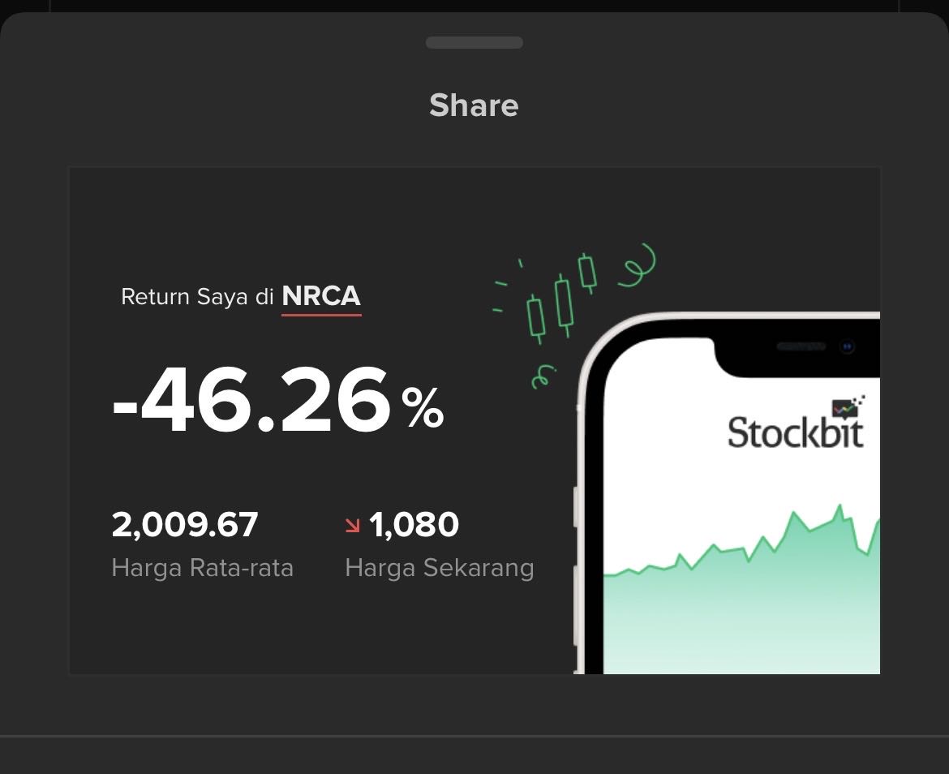Viewport: 949px width, 774px height.
Task: Click the phone mockup's side volume button
Action: [x=578, y=507]
